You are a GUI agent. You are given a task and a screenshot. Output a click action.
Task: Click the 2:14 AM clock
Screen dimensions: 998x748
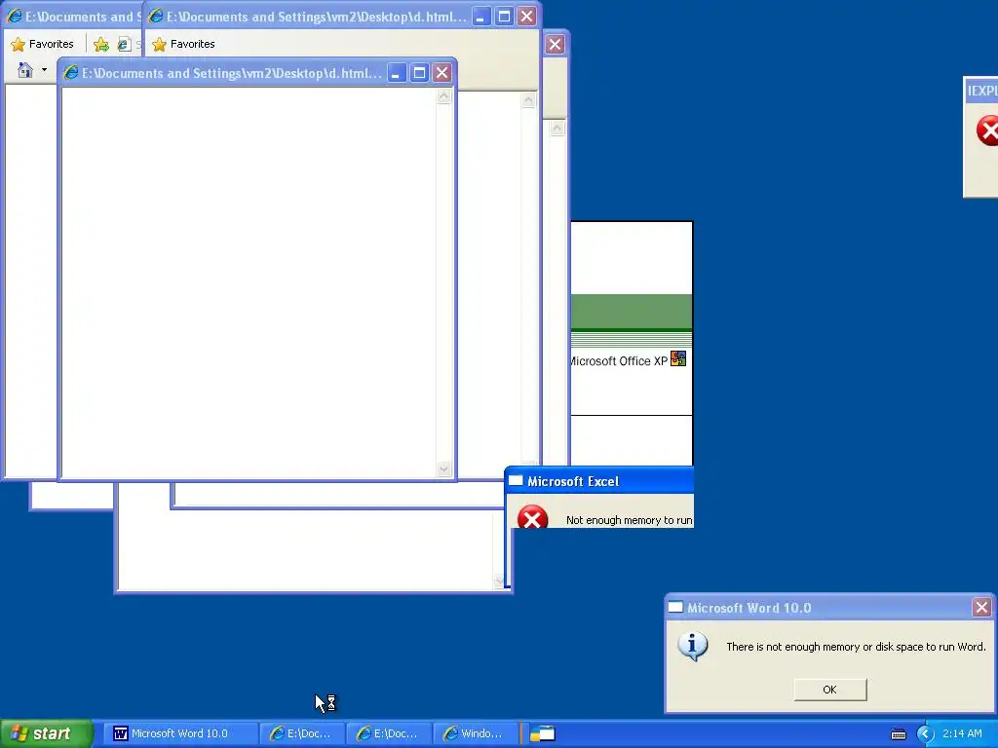tap(962, 733)
